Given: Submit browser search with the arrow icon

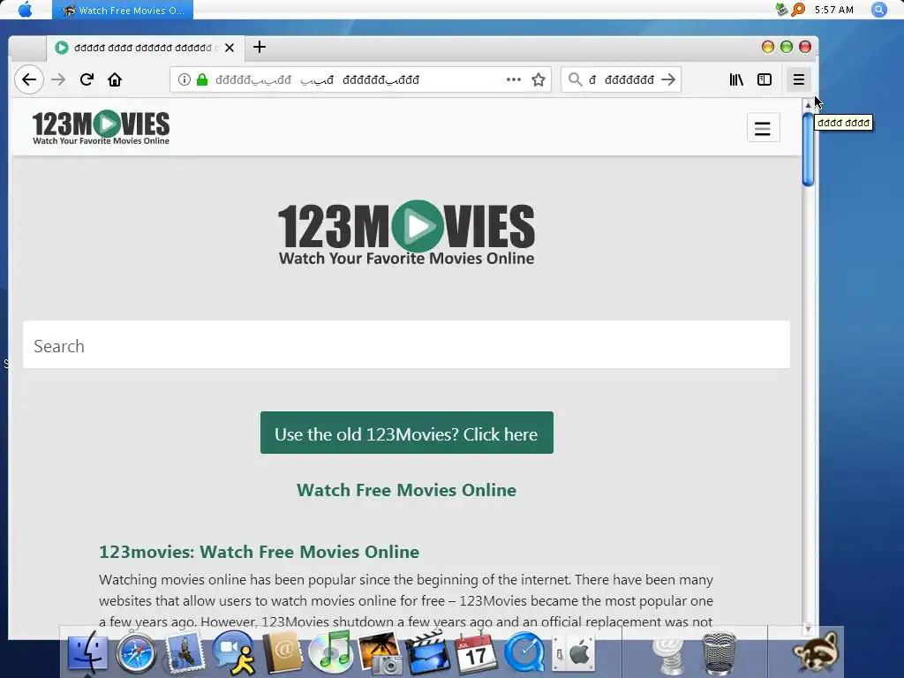Looking at the screenshot, I should point(668,79).
